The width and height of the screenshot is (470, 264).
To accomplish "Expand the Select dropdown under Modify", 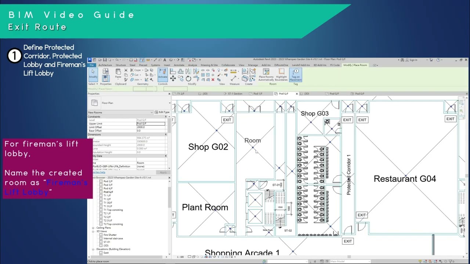I will point(93,84).
